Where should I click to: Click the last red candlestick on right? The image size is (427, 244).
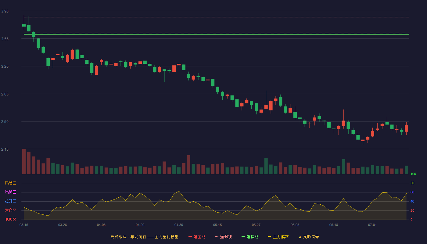406,128
